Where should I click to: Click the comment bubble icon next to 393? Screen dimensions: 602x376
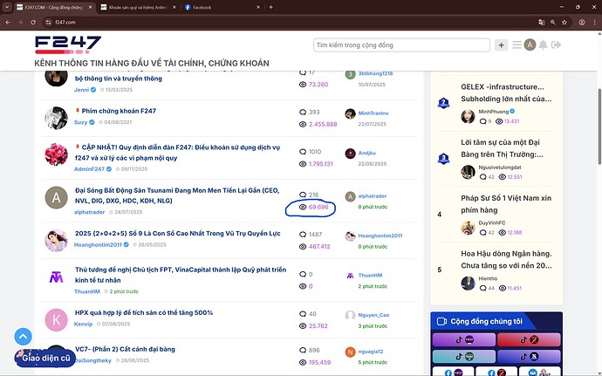(303, 113)
